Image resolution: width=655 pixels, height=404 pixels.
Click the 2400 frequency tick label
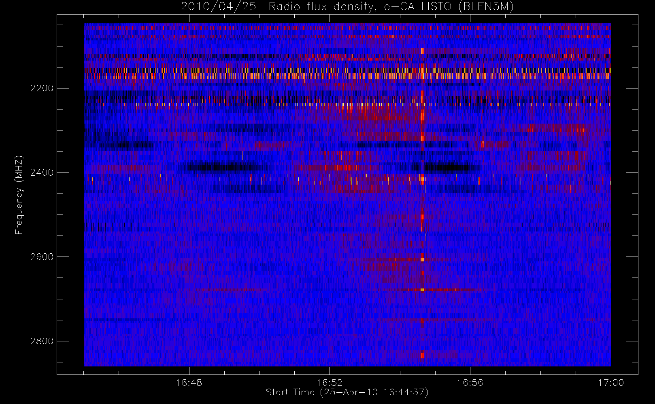42,173
